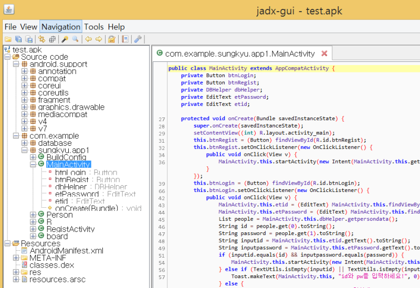
Task: Expand the board class node
Action: (33, 236)
